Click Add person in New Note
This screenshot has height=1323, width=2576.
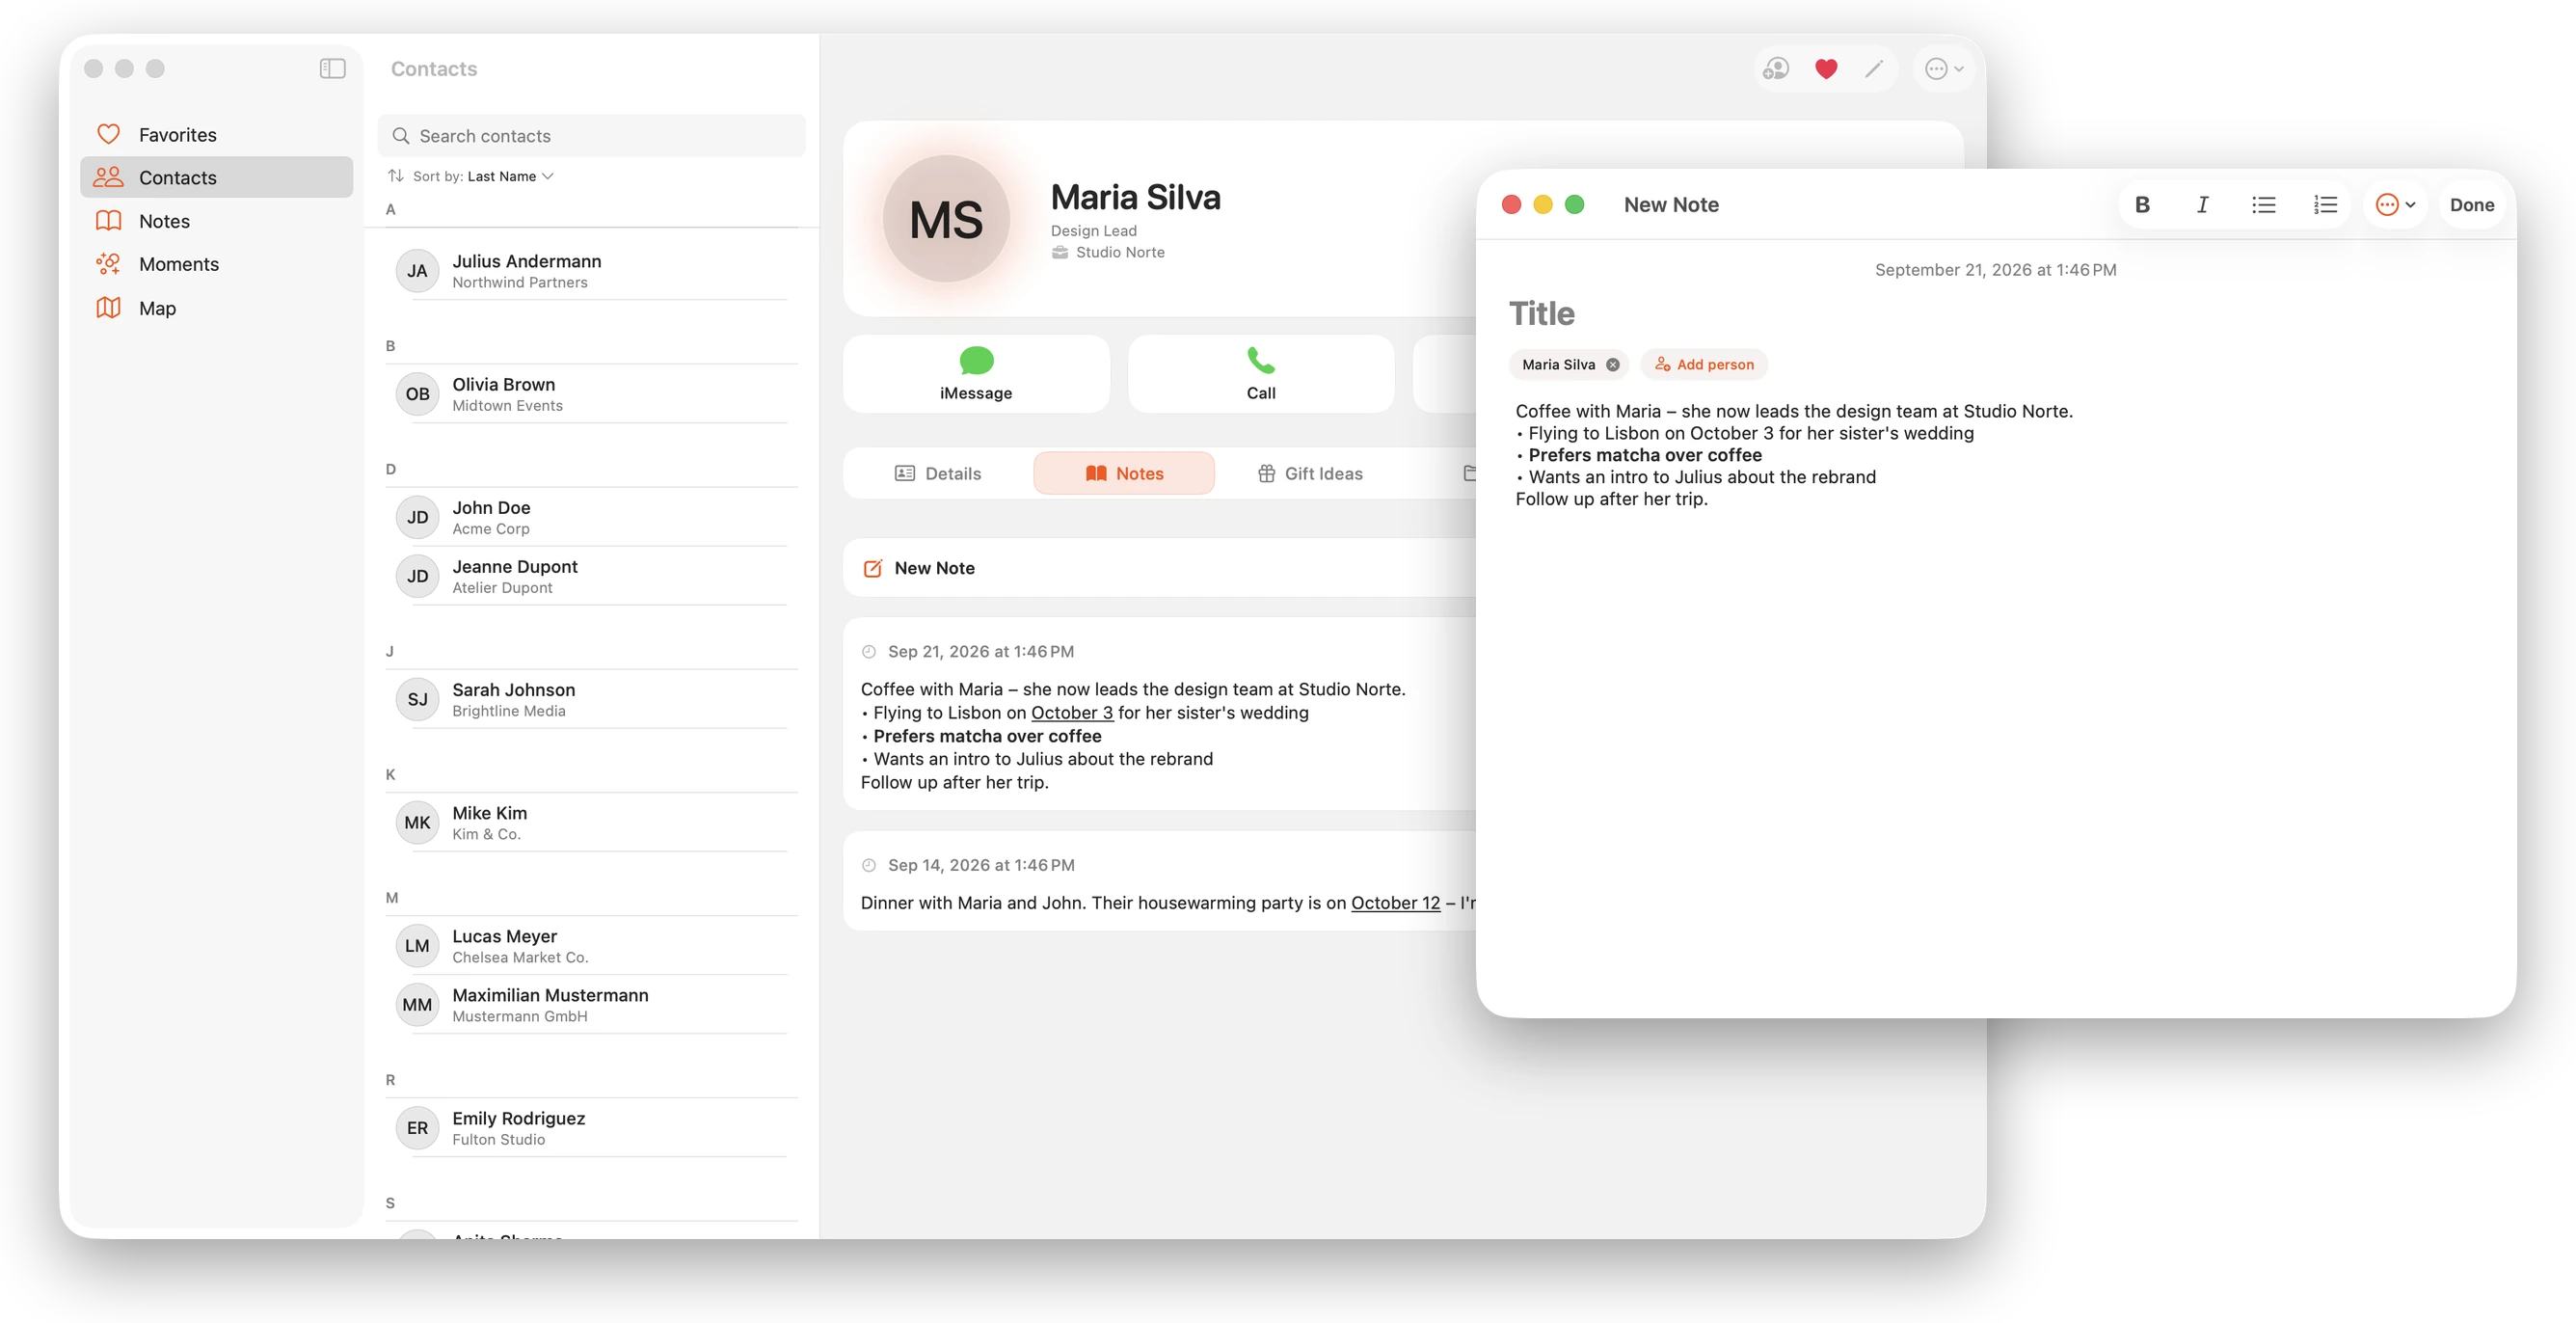(x=1704, y=364)
